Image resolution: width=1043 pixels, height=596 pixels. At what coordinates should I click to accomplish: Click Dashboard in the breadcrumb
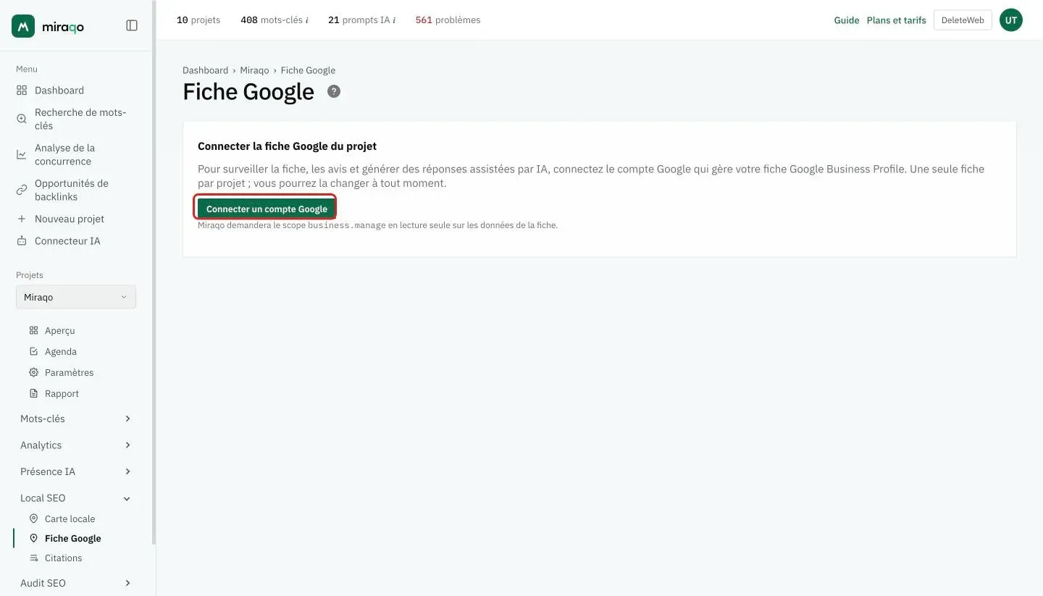(205, 70)
